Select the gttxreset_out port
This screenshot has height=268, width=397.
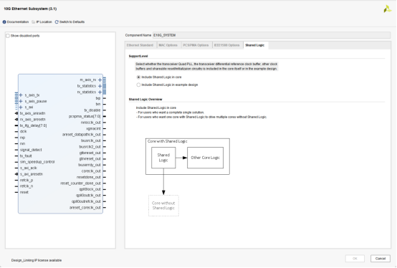click(90, 153)
